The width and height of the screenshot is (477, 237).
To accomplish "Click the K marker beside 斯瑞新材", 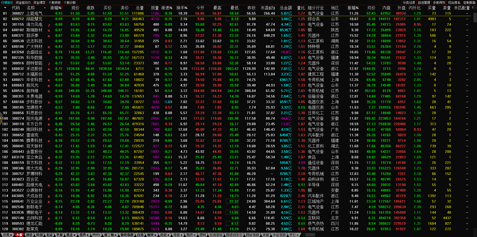I will click(49, 31).
